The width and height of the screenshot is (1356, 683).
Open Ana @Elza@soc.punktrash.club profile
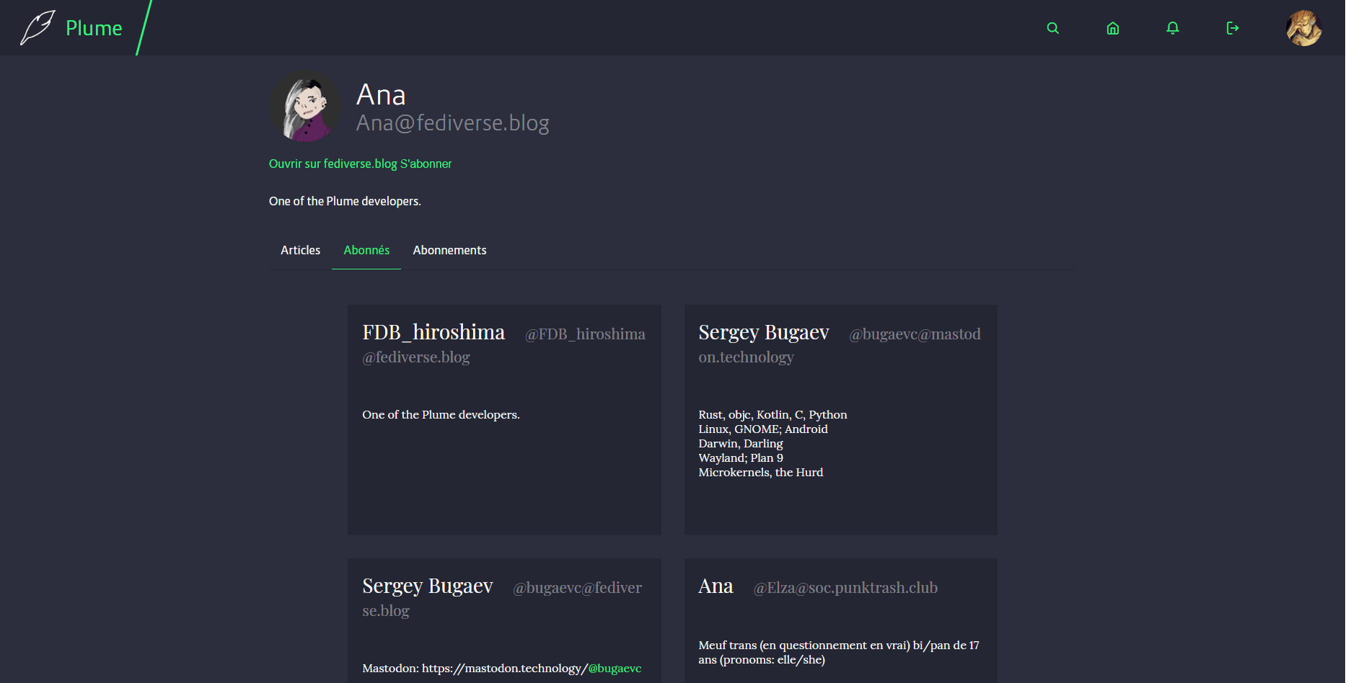[716, 586]
